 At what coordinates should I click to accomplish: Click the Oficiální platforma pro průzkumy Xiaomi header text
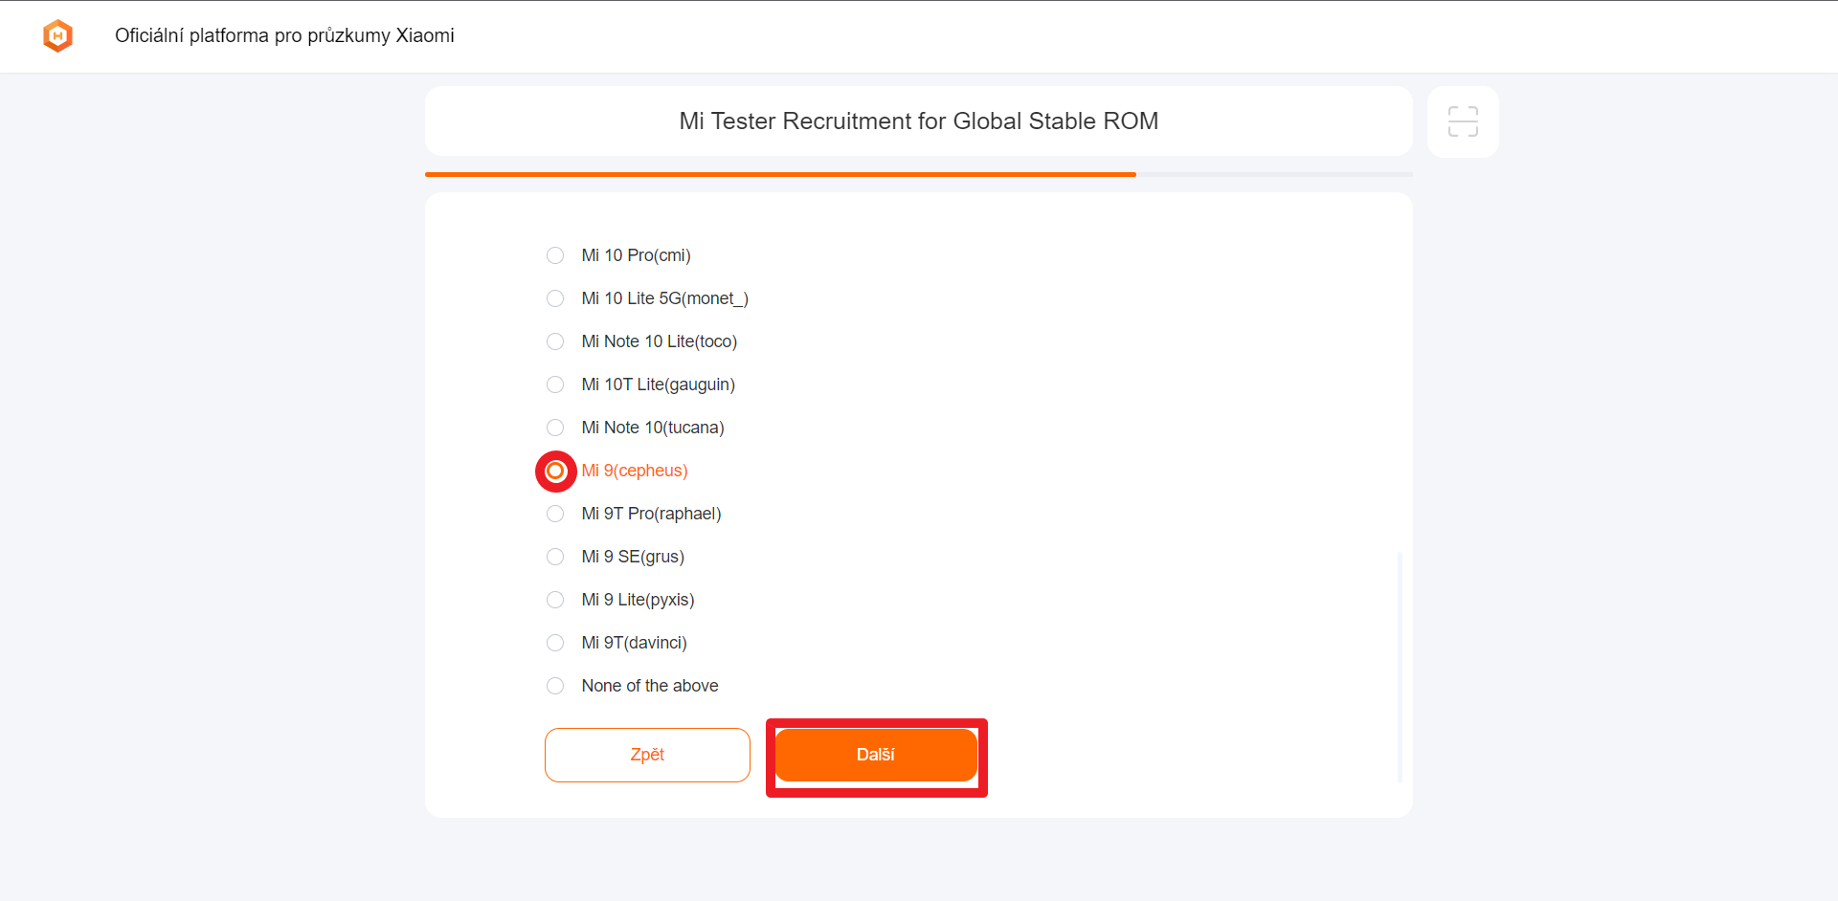284,35
